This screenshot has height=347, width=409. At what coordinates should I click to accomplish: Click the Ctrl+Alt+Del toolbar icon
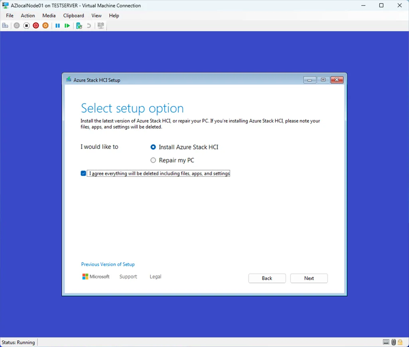pyautogui.click(x=5, y=25)
